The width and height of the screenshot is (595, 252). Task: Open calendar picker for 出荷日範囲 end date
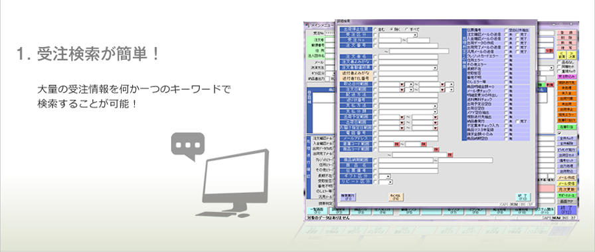(x=436, y=122)
